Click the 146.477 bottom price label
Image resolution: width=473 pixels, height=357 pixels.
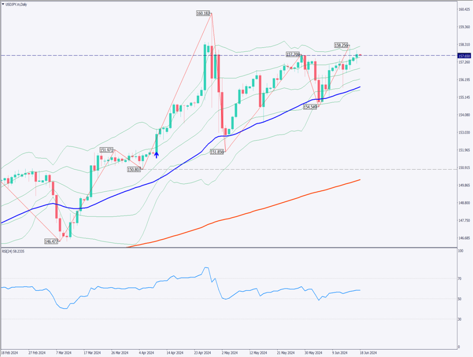[51, 242]
